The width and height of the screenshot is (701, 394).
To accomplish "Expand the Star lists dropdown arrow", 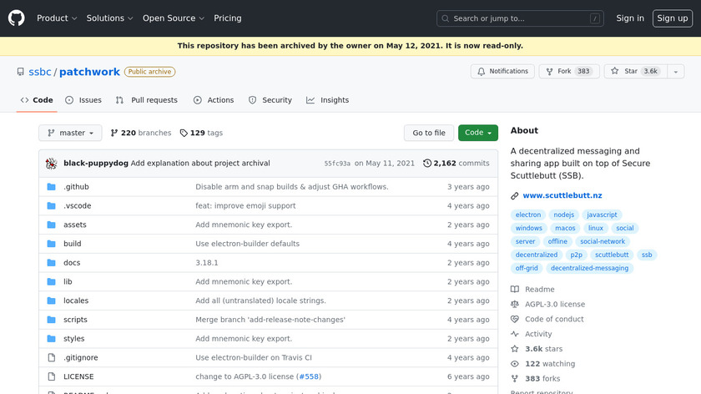I will click(x=675, y=72).
